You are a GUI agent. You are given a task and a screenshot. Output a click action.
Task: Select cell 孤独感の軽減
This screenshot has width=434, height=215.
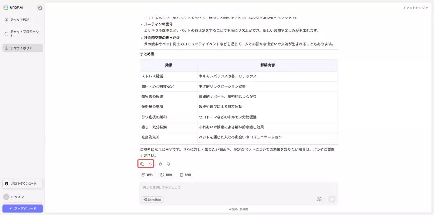(169, 96)
